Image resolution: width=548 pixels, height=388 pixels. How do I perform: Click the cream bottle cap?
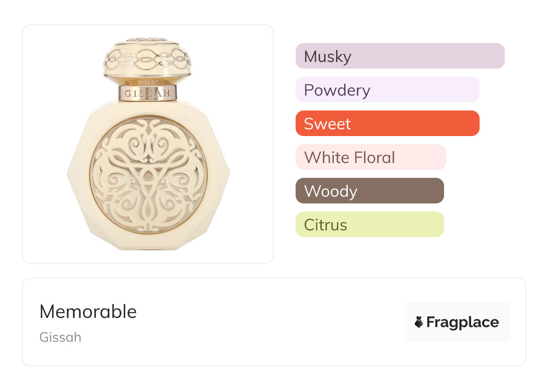(x=148, y=58)
